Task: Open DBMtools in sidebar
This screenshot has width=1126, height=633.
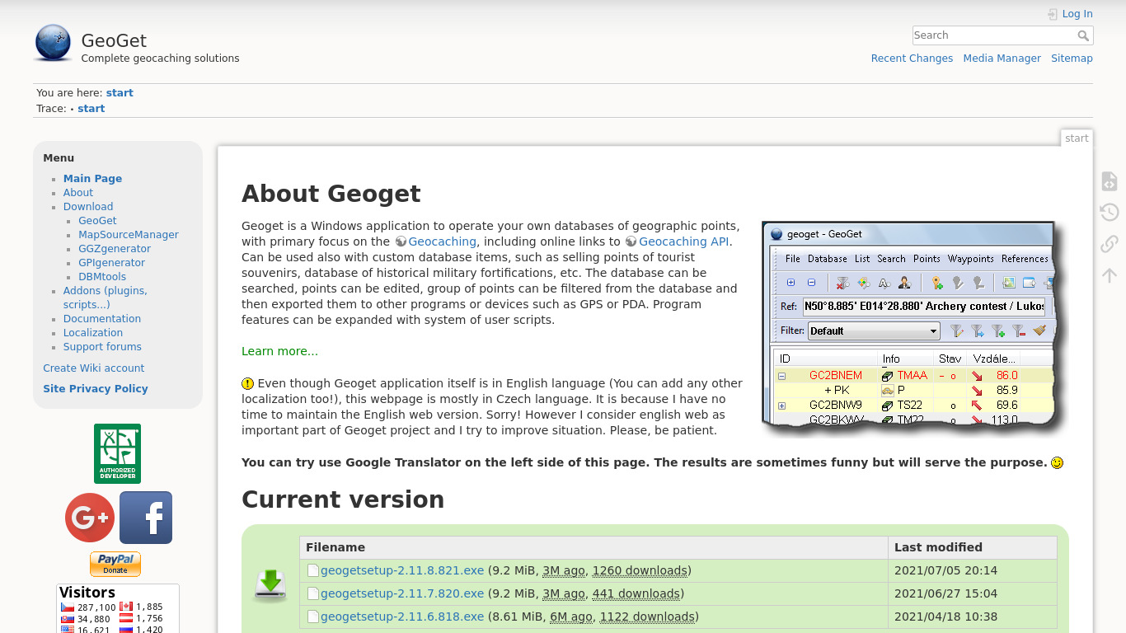Action: tap(102, 277)
